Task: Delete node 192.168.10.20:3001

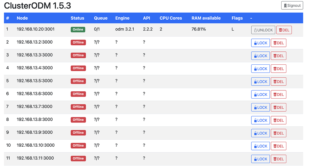Action: click(x=284, y=30)
